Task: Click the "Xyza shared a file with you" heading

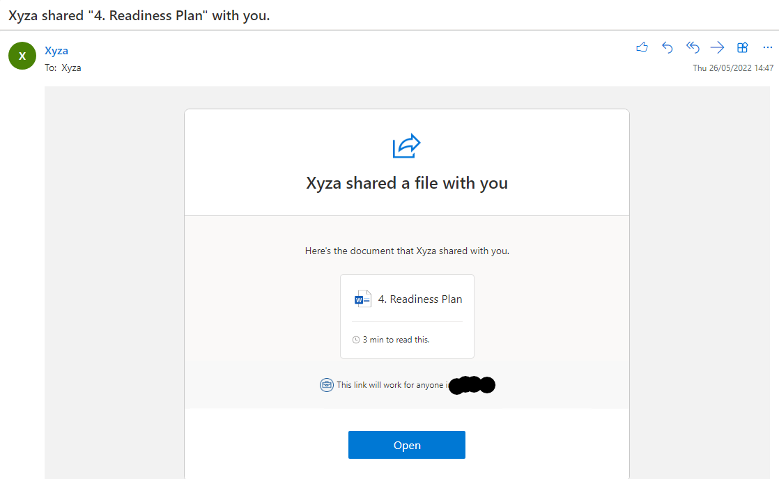Action: coord(407,183)
